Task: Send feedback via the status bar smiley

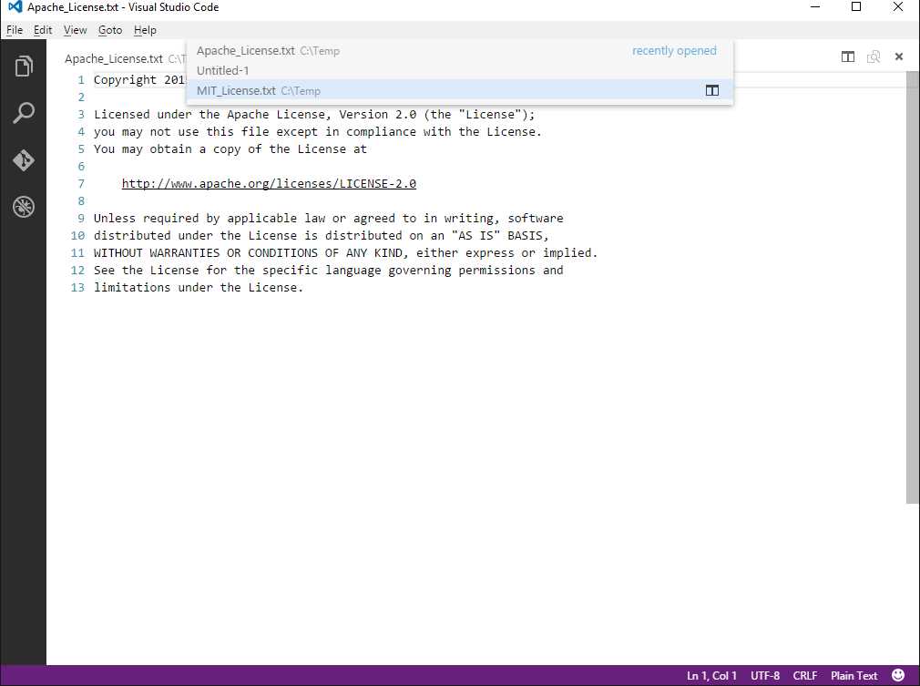Action: (899, 675)
